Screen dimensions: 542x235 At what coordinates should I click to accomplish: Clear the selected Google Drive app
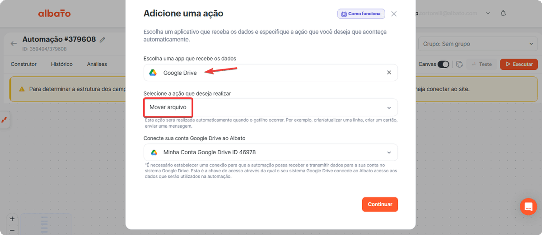(389, 73)
